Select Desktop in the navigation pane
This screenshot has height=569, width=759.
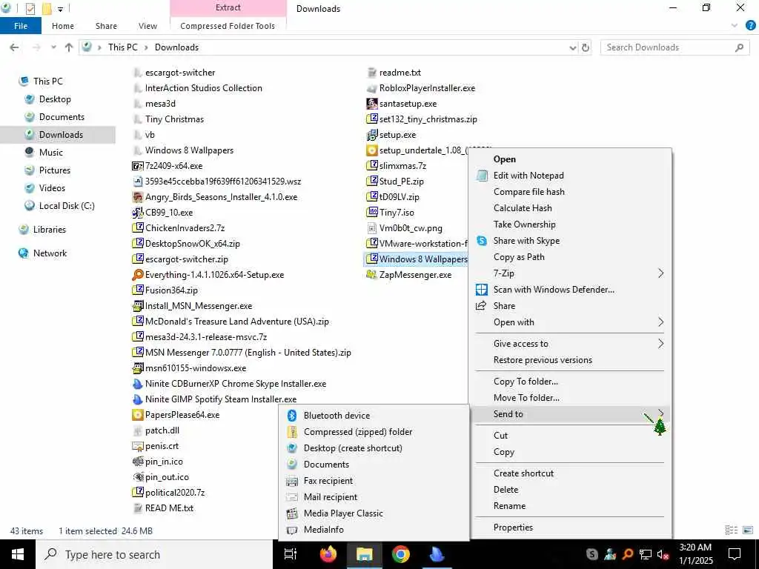click(55, 99)
